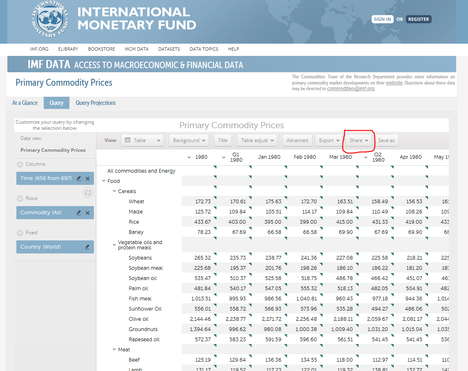The width and height of the screenshot is (468, 371).
Task: Open the HELP menu item
Action: point(234,49)
